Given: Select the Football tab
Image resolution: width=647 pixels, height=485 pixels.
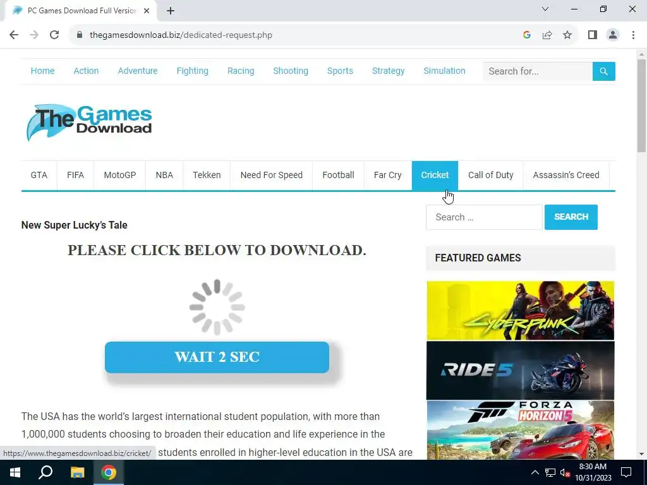Looking at the screenshot, I should [x=339, y=176].
